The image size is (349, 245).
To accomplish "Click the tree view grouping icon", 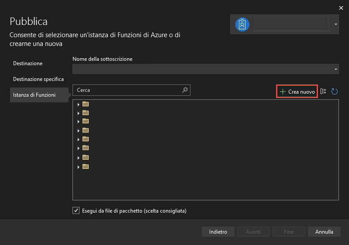I will [323, 91].
